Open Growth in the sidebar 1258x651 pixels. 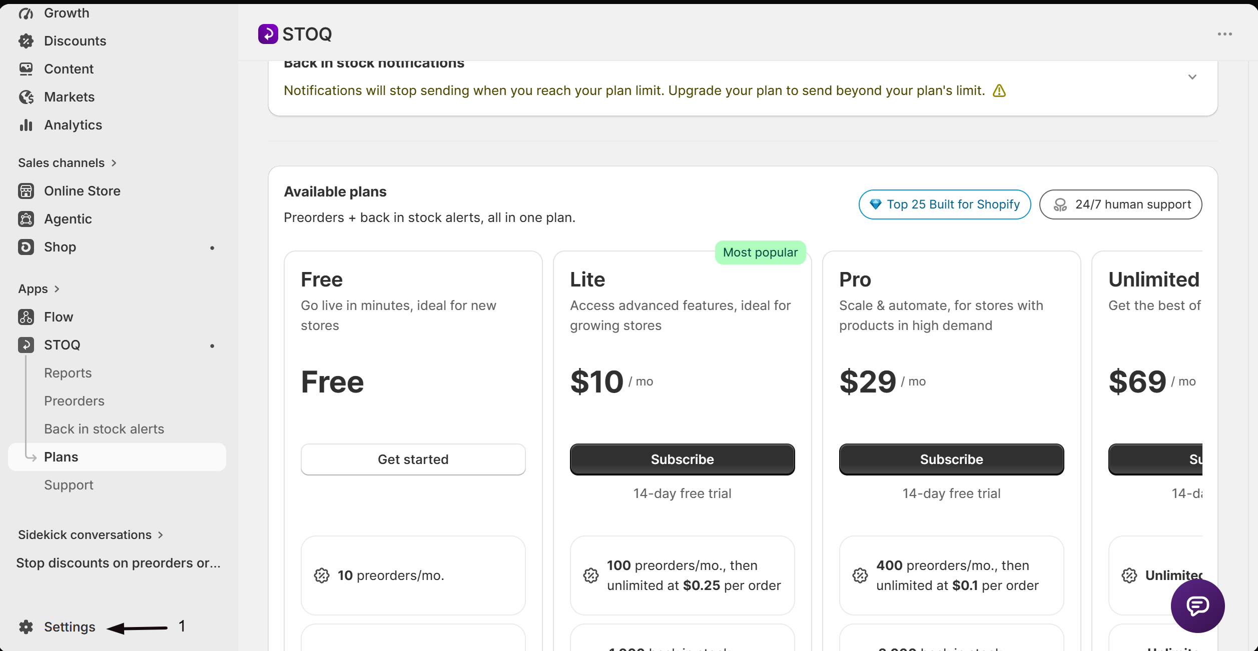coord(67,13)
